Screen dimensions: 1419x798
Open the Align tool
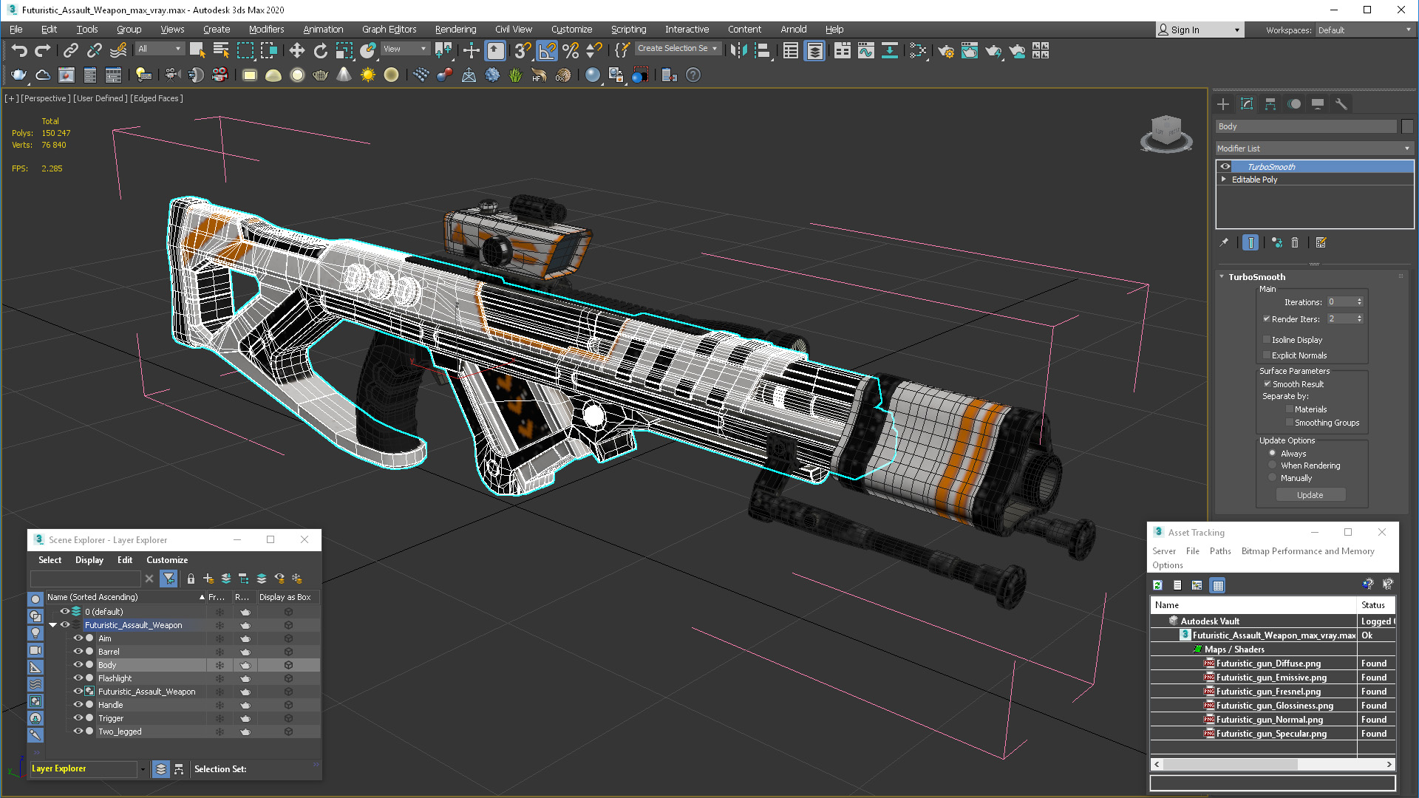762,50
